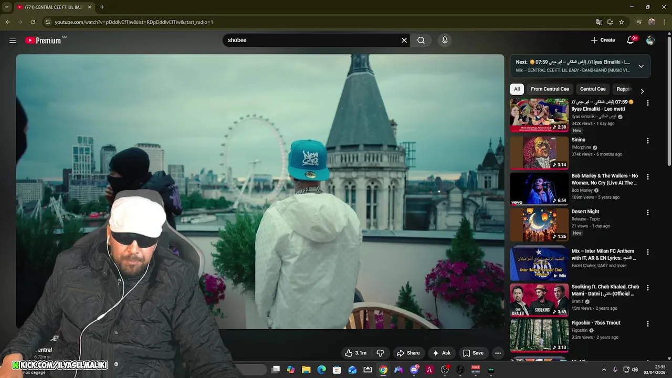Save video to playlist
This screenshot has width=672, height=378.
coord(473,353)
